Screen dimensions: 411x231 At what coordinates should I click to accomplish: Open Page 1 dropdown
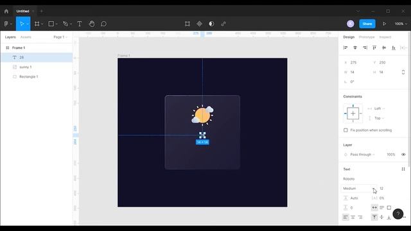pyautogui.click(x=60, y=37)
